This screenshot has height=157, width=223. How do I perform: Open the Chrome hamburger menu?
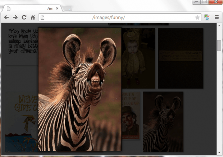pyautogui.click(x=217, y=17)
